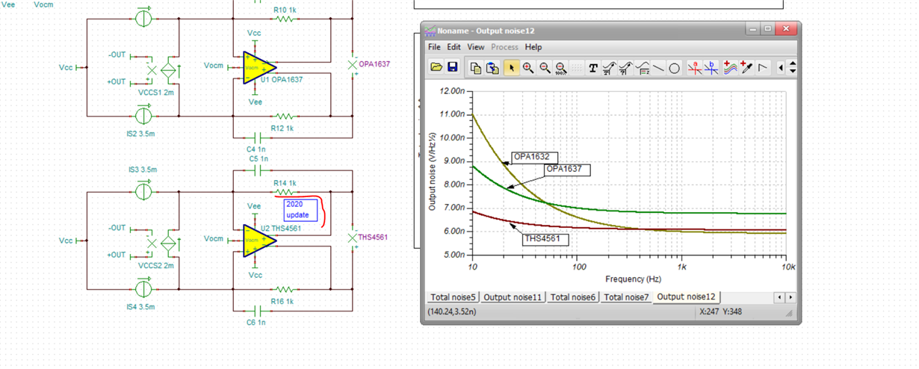Select capacitor C5 1n
Viewport: 919px width, 369px height.
(x=258, y=170)
